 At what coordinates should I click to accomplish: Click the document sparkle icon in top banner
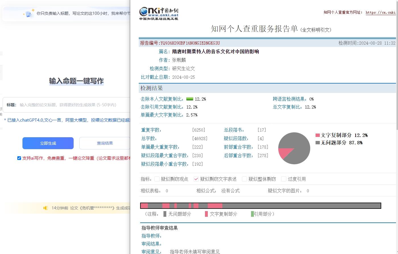29,13
